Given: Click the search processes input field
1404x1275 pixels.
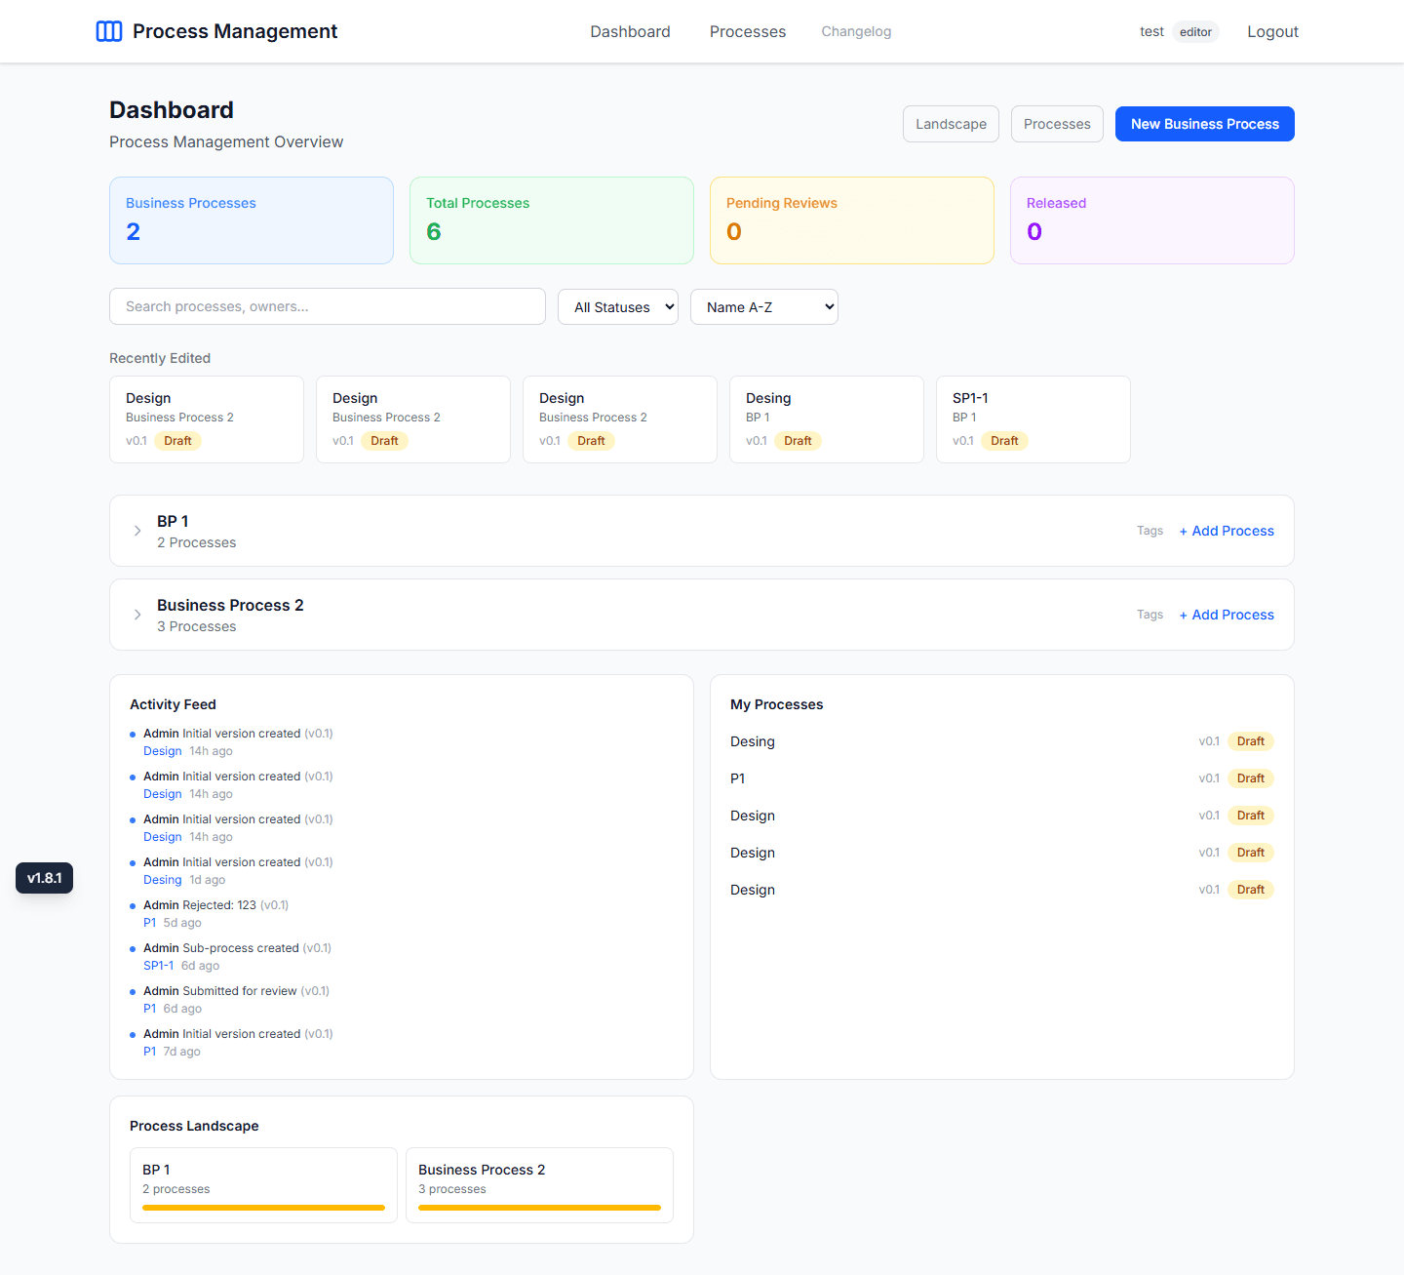Looking at the screenshot, I should click(x=327, y=306).
